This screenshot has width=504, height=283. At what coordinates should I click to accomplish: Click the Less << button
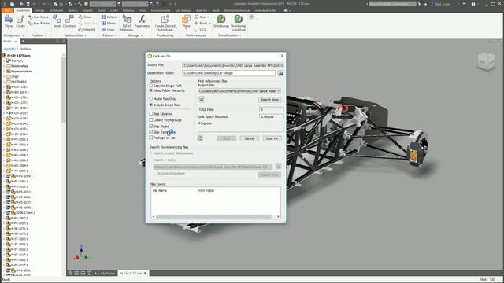(x=272, y=138)
